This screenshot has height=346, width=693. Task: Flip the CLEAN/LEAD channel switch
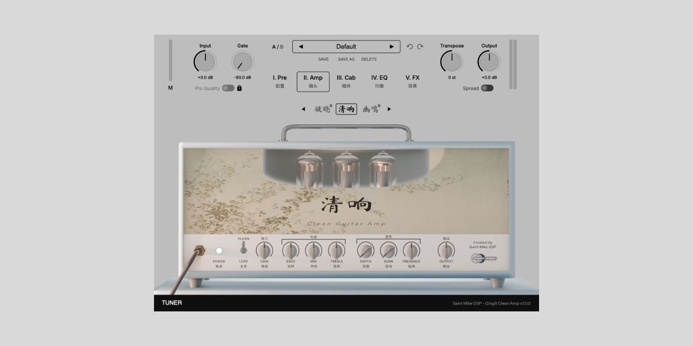coord(244,249)
